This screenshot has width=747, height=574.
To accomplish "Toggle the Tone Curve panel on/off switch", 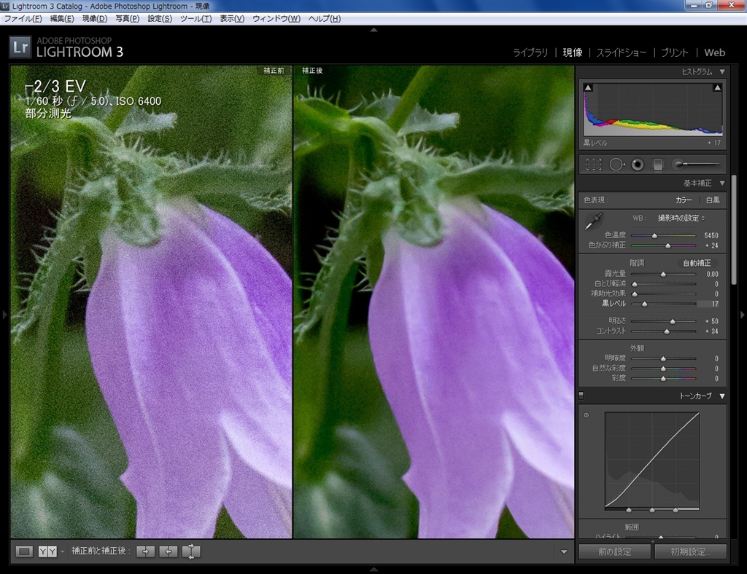I will 581,396.
